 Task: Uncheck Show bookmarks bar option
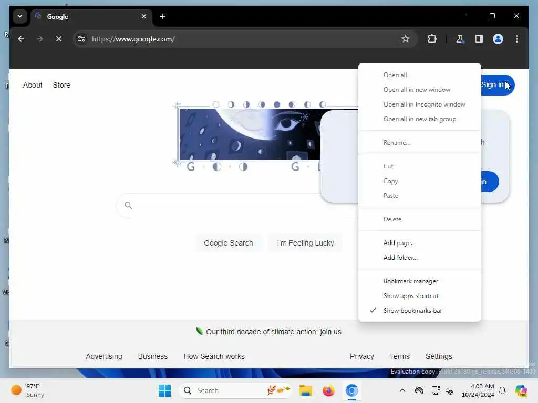pyautogui.click(x=420, y=311)
